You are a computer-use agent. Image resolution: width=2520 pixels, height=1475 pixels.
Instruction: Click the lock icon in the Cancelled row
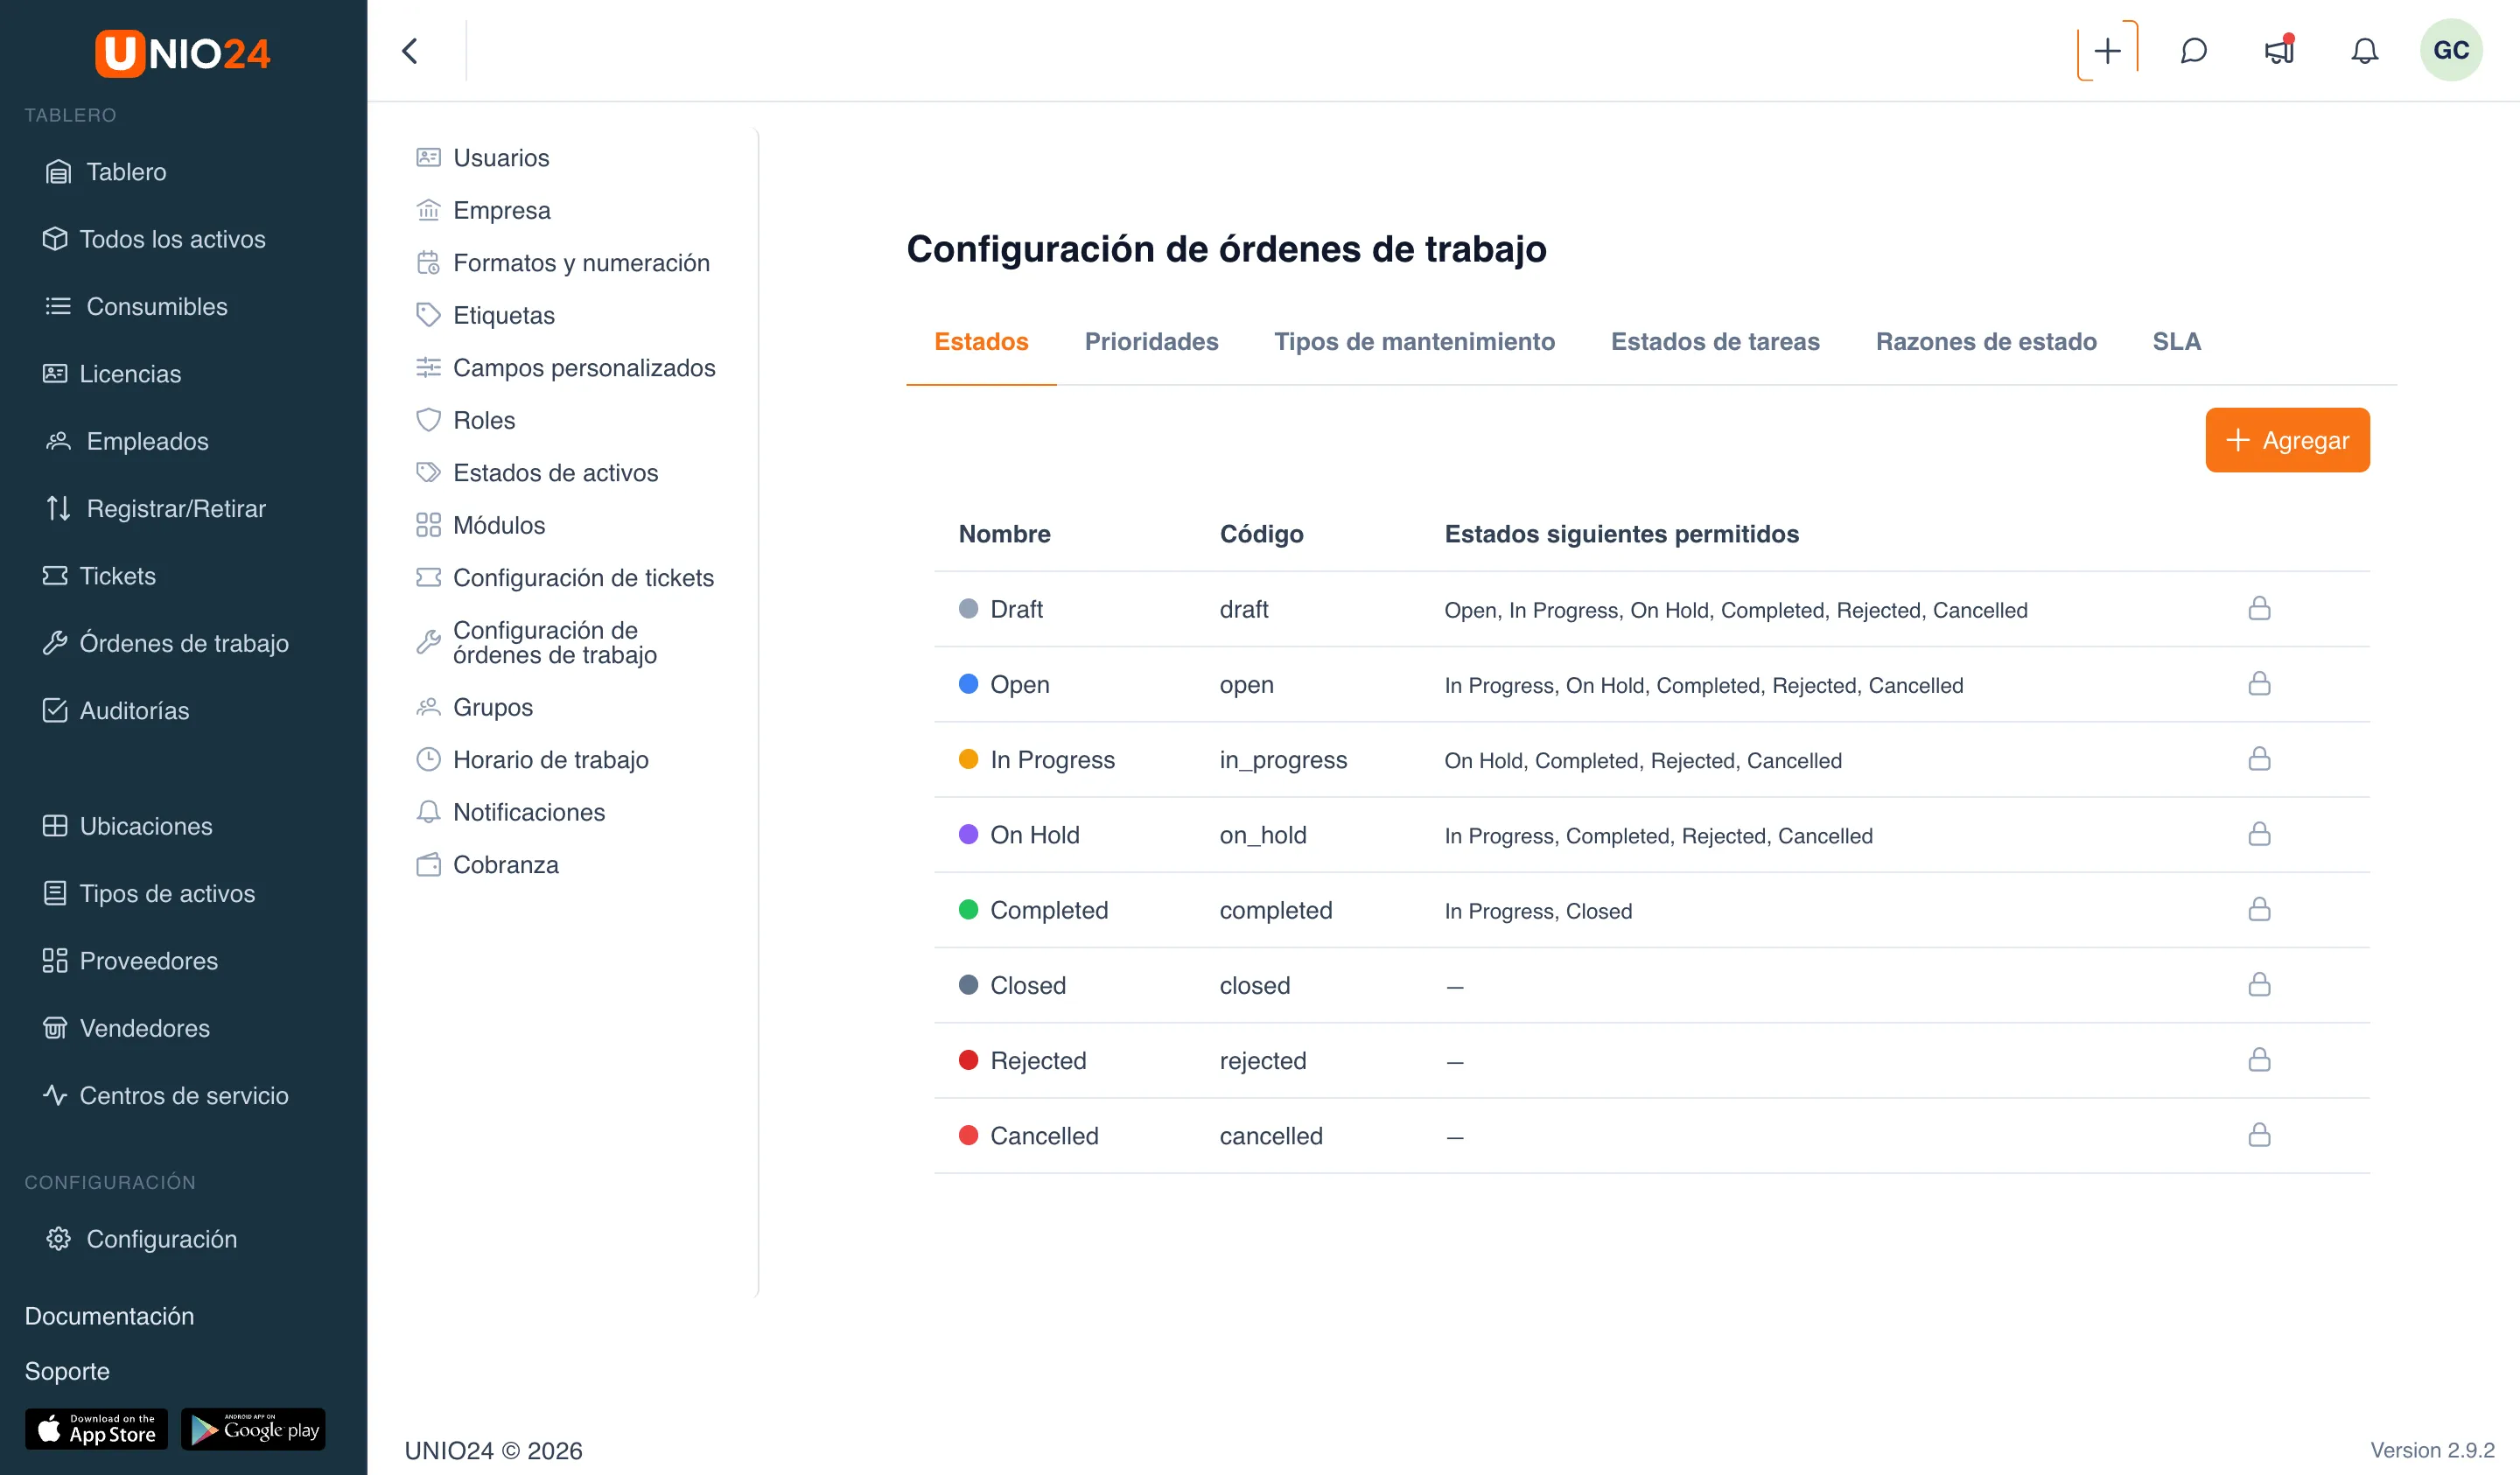pyautogui.click(x=2259, y=1135)
